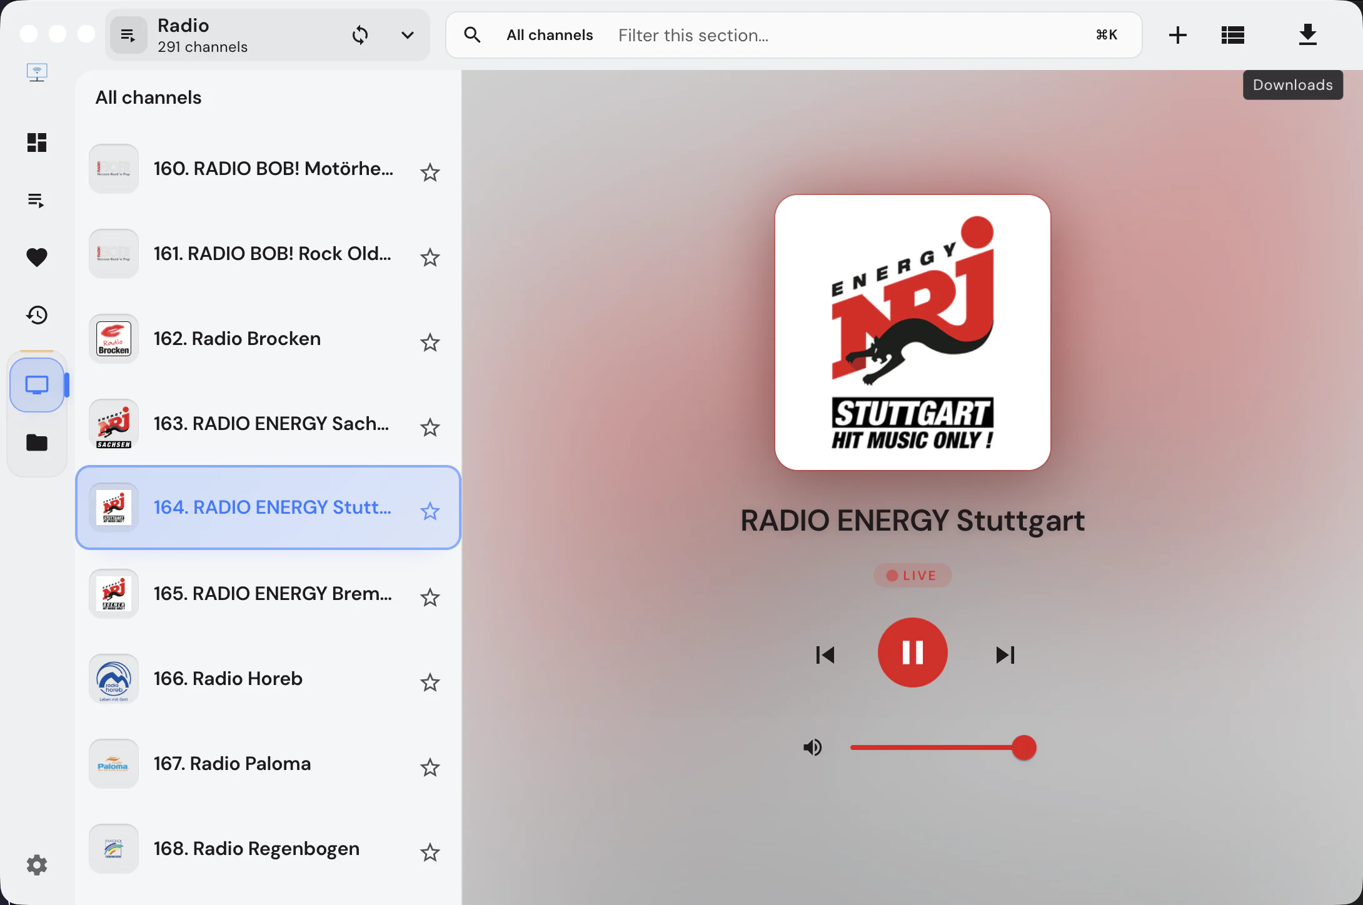
Task: Toggle favorite on RADIO ENERGY Stuttgart row
Action: 430,511
